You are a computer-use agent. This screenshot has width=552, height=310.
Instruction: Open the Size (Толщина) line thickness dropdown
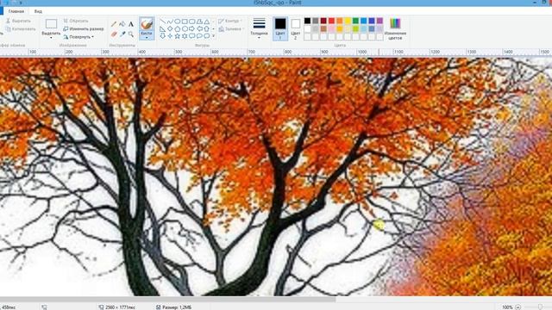[x=259, y=28]
